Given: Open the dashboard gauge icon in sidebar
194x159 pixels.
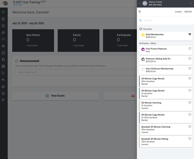Looking at the screenshot, I should pyautogui.click(x=3, y=12).
